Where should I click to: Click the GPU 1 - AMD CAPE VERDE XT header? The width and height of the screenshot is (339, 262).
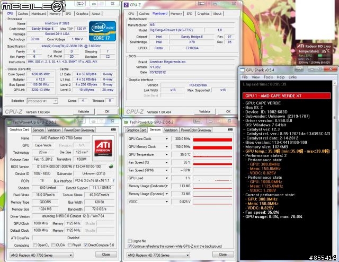click(287, 95)
